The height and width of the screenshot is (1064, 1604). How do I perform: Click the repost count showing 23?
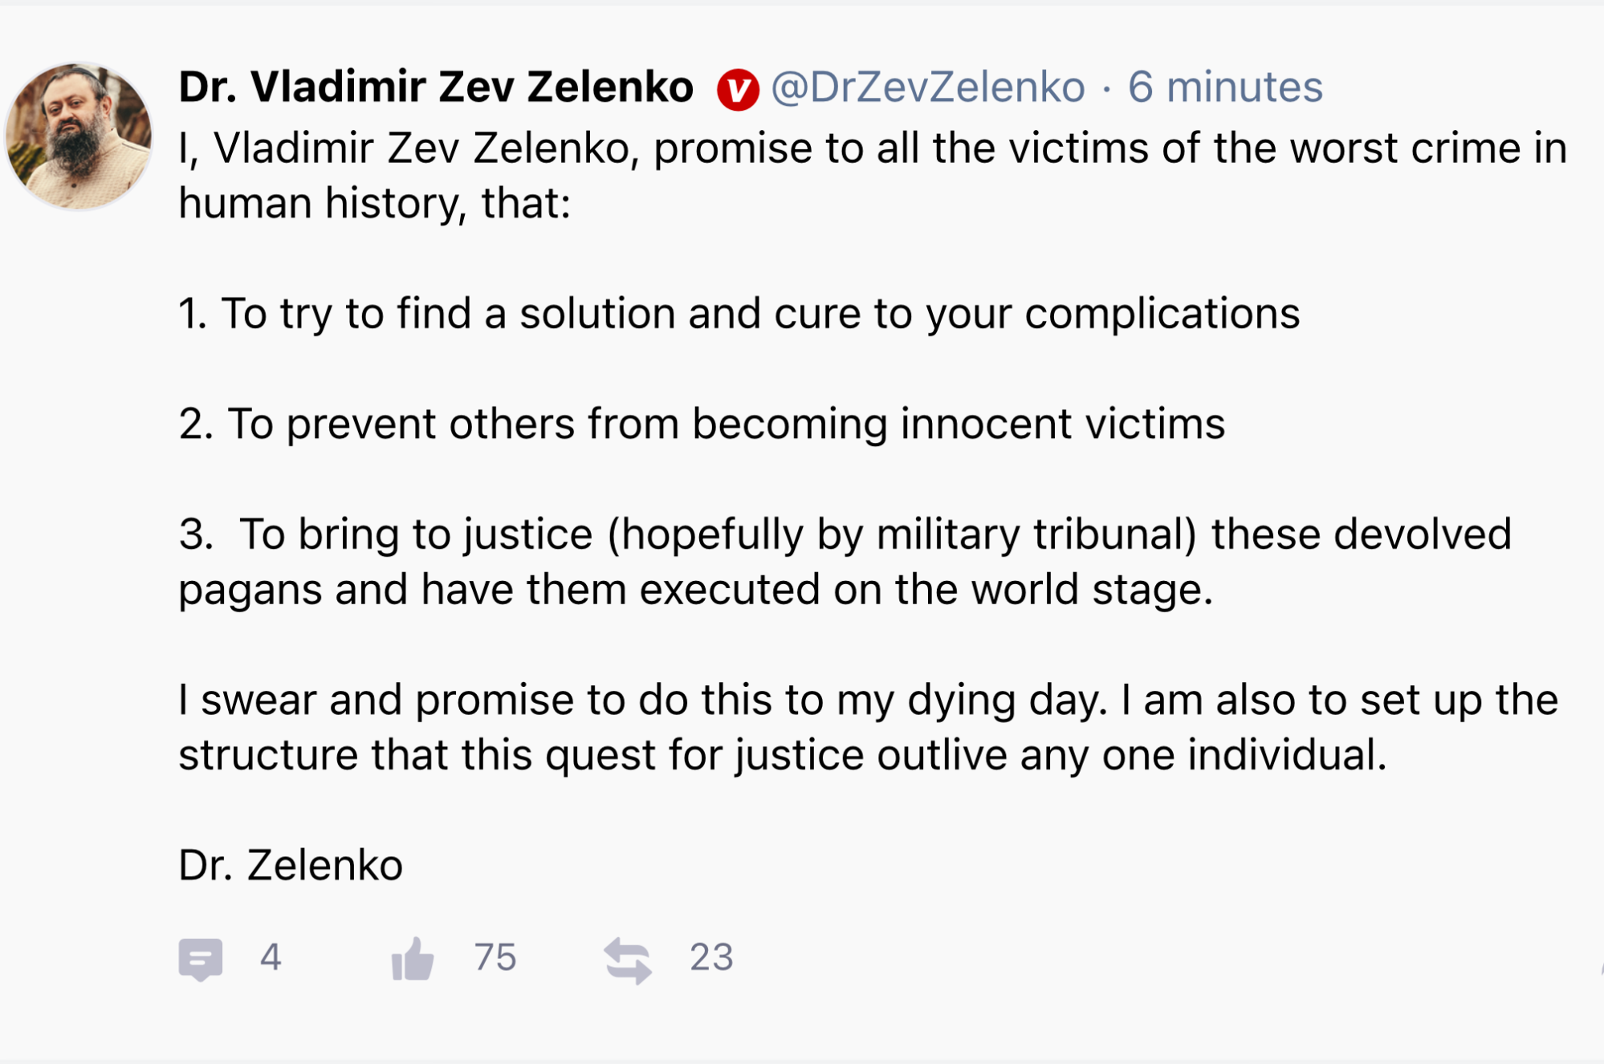click(711, 957)
